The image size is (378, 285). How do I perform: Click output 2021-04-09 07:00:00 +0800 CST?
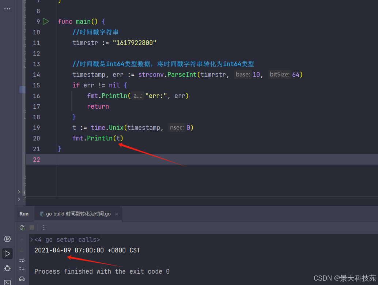coord(87,250)
